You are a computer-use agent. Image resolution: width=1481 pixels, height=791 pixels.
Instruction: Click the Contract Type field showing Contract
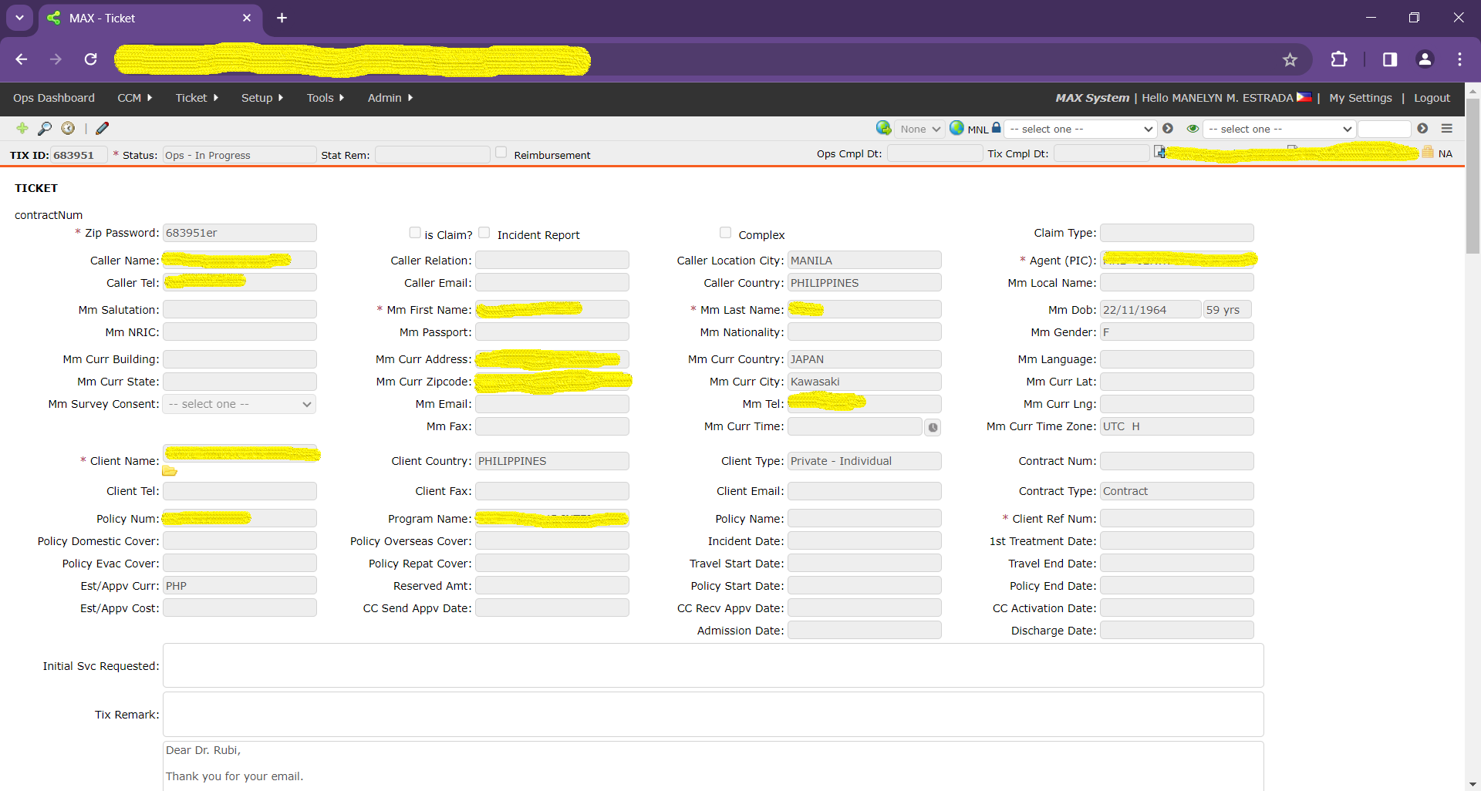(x=1176, y=491)
